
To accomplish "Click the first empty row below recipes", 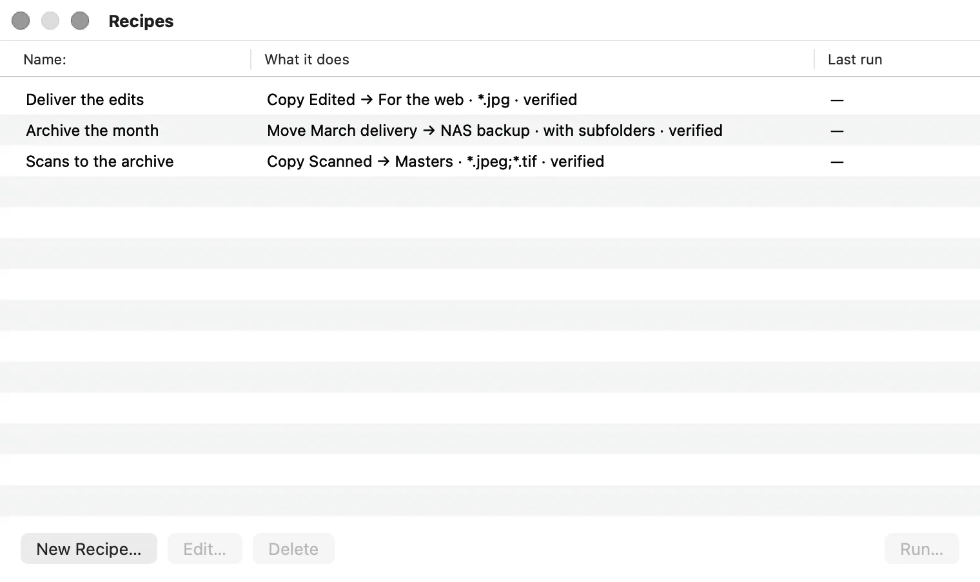I will (x=490, y=192).
